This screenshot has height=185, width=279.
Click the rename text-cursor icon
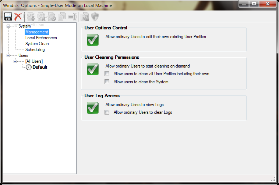(x=72, y=17)
